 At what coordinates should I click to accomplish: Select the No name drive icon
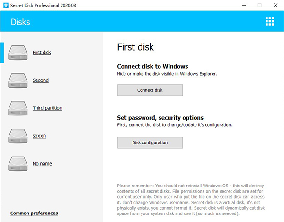[18, 164]
